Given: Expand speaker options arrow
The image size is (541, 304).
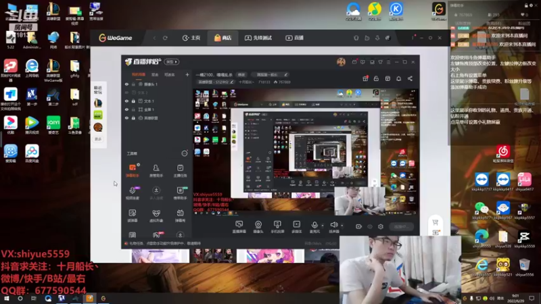Looking at the screenshot, I should tap(342, 226).
